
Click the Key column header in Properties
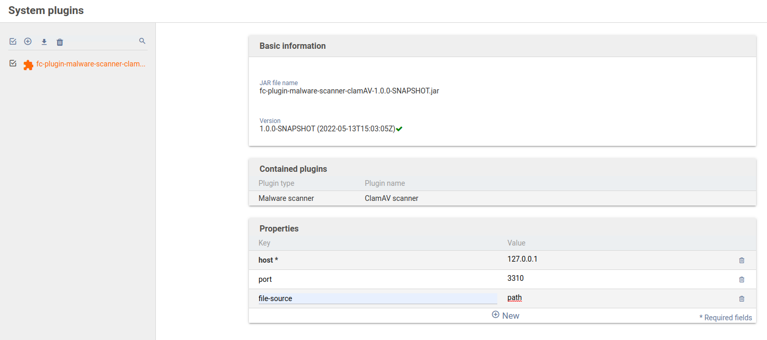pyautogui.click(x=265, y=243)
